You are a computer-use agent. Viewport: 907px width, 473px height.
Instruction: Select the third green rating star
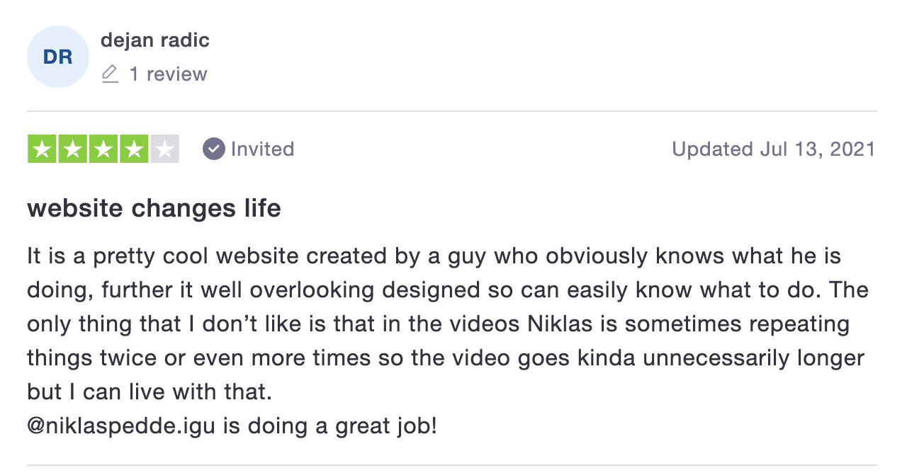tap(103, 149)
